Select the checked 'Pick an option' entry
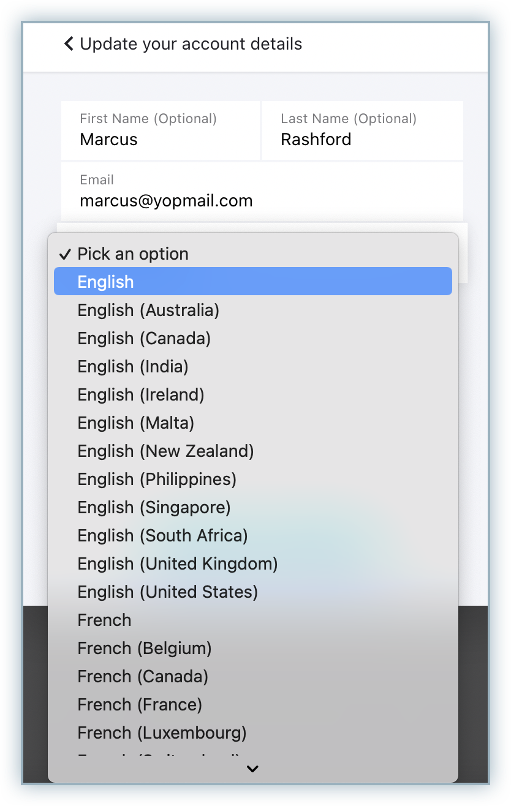 pyautogui.click(x=133, y=254)
